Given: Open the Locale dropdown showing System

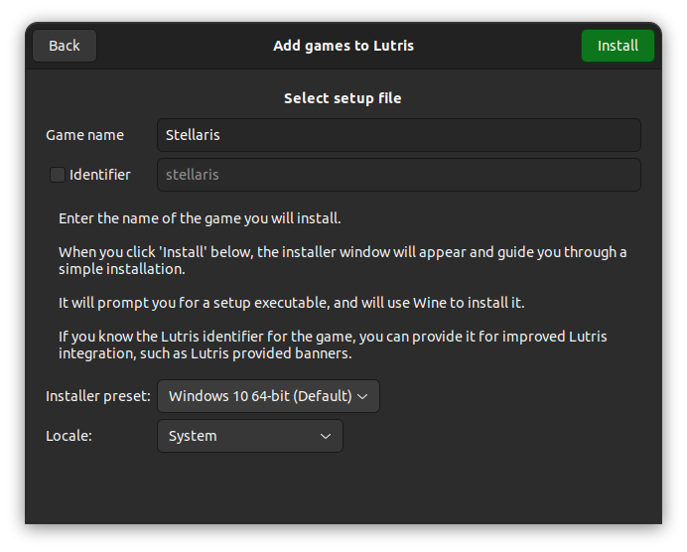Looking at the screenshot, I should 250,436.
